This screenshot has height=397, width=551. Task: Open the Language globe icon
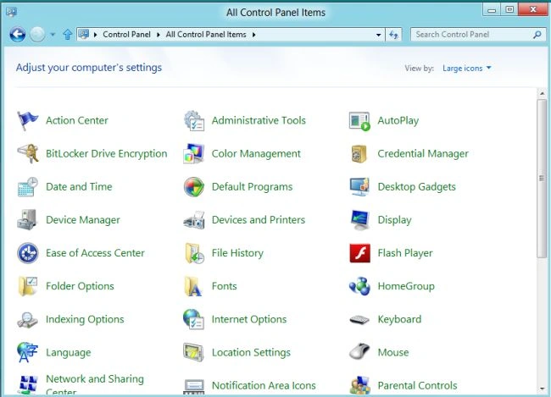tap(27, 352)
